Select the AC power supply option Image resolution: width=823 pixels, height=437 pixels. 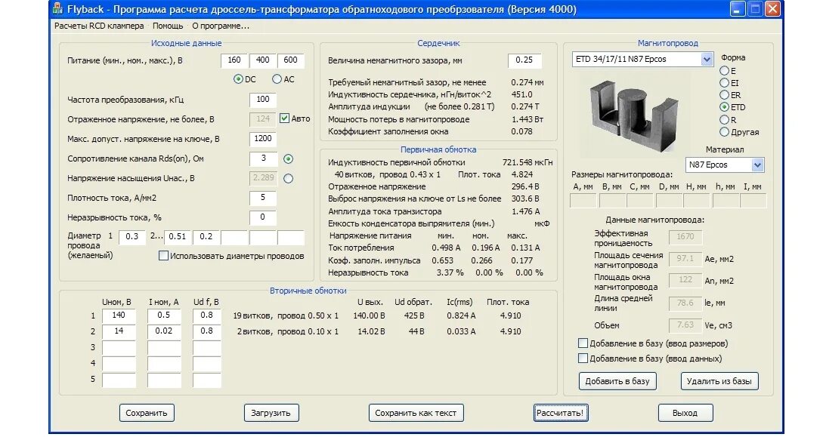pyautogui.click(x=277, y=79)
